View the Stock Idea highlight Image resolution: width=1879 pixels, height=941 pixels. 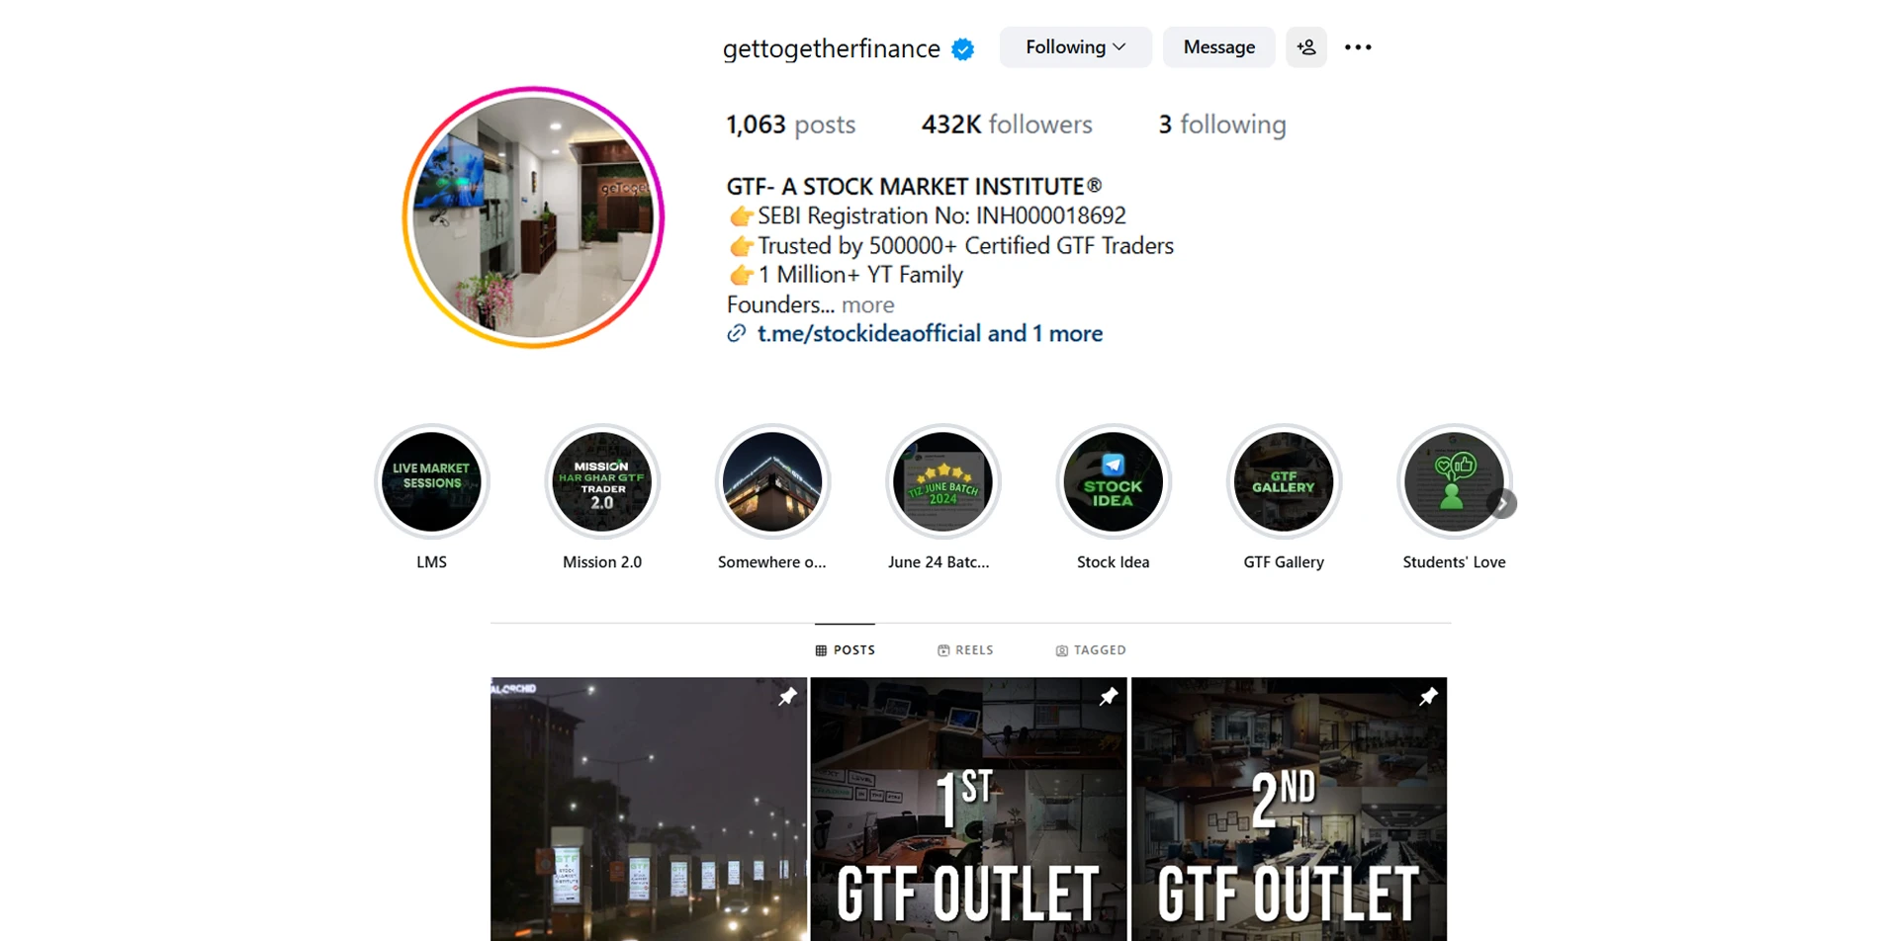tap(1113, 481)
